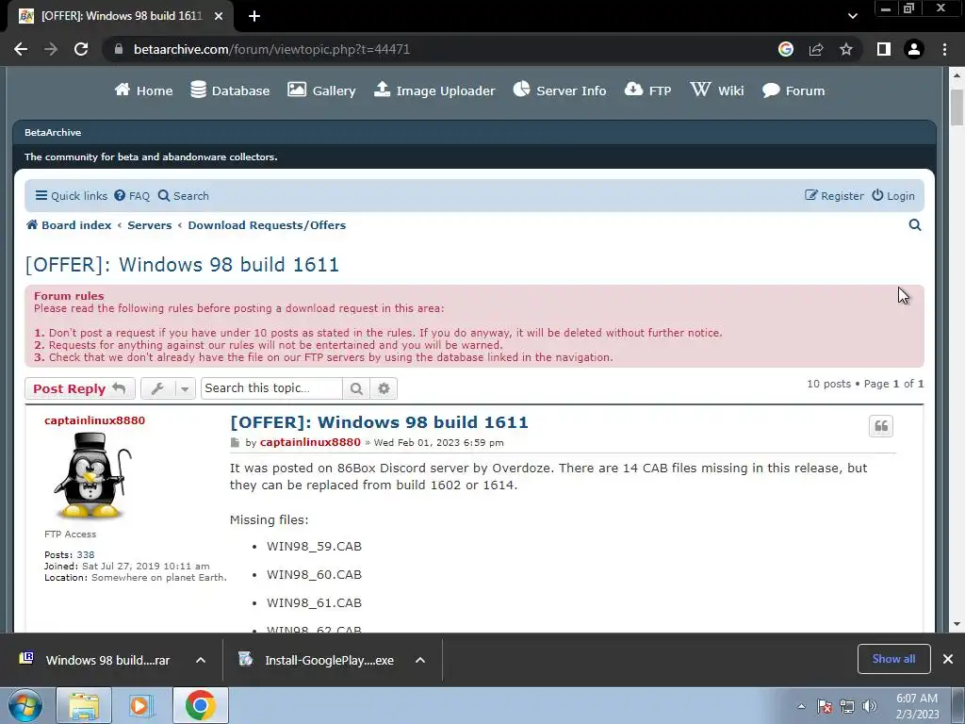Open the Forum page
Viewport: 965px width, 724px height.
click(x=793, y=90)
